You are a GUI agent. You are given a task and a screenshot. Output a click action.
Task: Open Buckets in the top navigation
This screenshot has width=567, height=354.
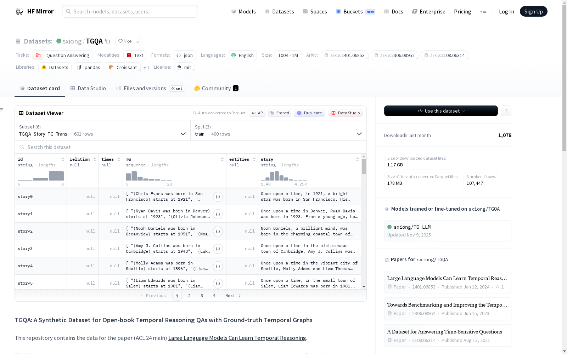[355, 12]
